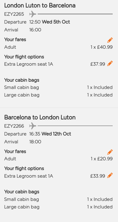Select the London Luton to Barcelona heading
The width and height of the screenshot is (118, 222).
pos(40,6)
